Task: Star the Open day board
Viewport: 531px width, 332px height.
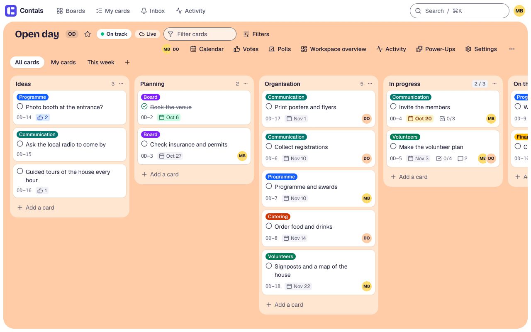Action: point(88,34)
